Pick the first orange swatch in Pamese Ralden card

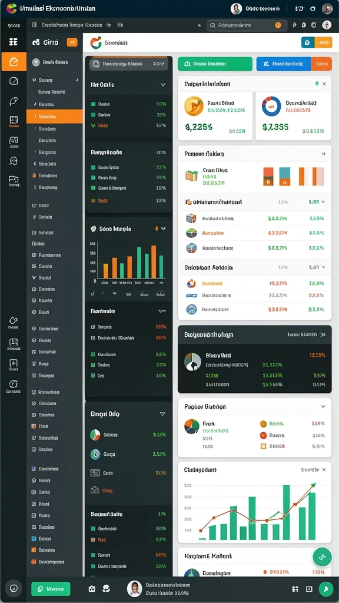coord(268,177)
